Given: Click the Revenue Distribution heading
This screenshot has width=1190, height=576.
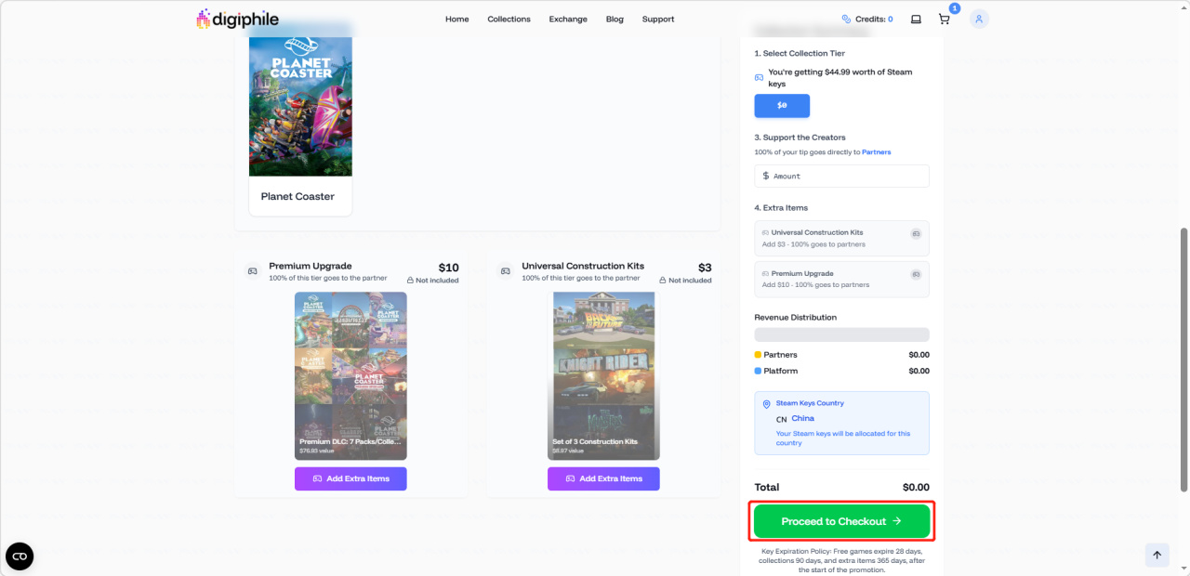Looking at the screenshot, I should [795, 317].
